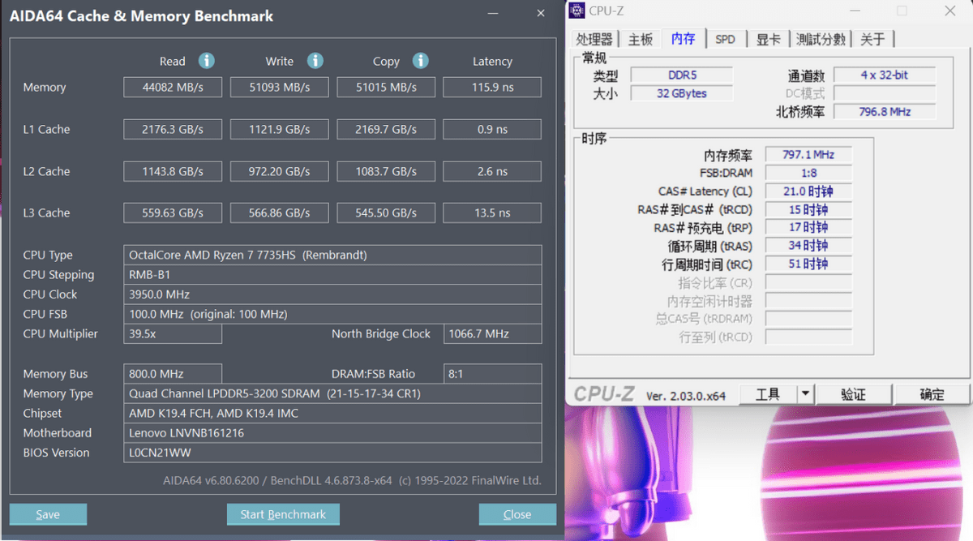Image resolution: width=973 pixels, height=541 pixels.
Task: Click the Memory Copy value 51015 MB/s
Action: (386, 88)
